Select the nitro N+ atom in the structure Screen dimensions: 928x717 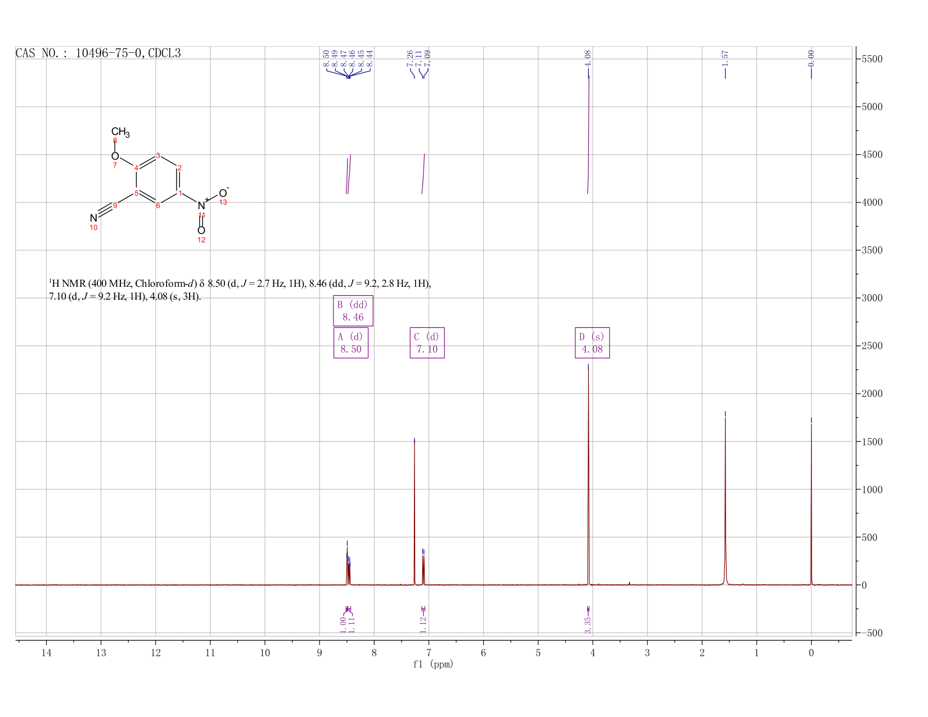click(201, 206)
